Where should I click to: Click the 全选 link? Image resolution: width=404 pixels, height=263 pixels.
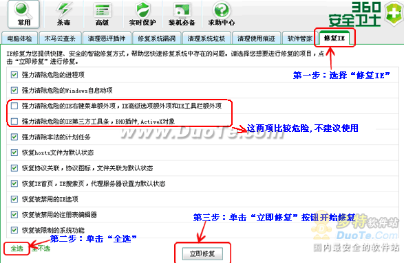point(17,249)
